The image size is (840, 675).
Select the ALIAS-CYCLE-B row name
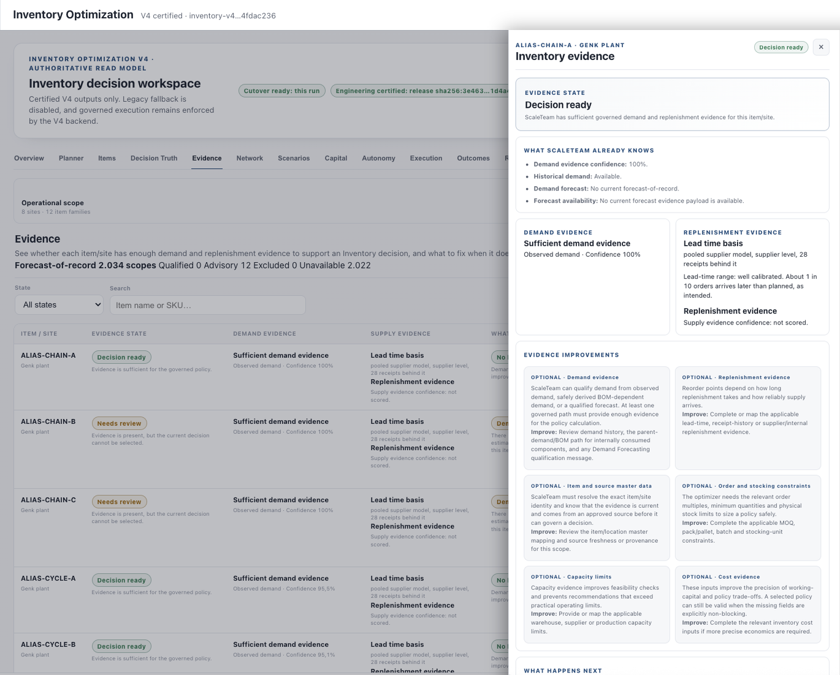[48, 644]
